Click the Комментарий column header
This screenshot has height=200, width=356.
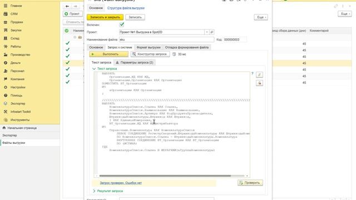click(x=319, y=31)
